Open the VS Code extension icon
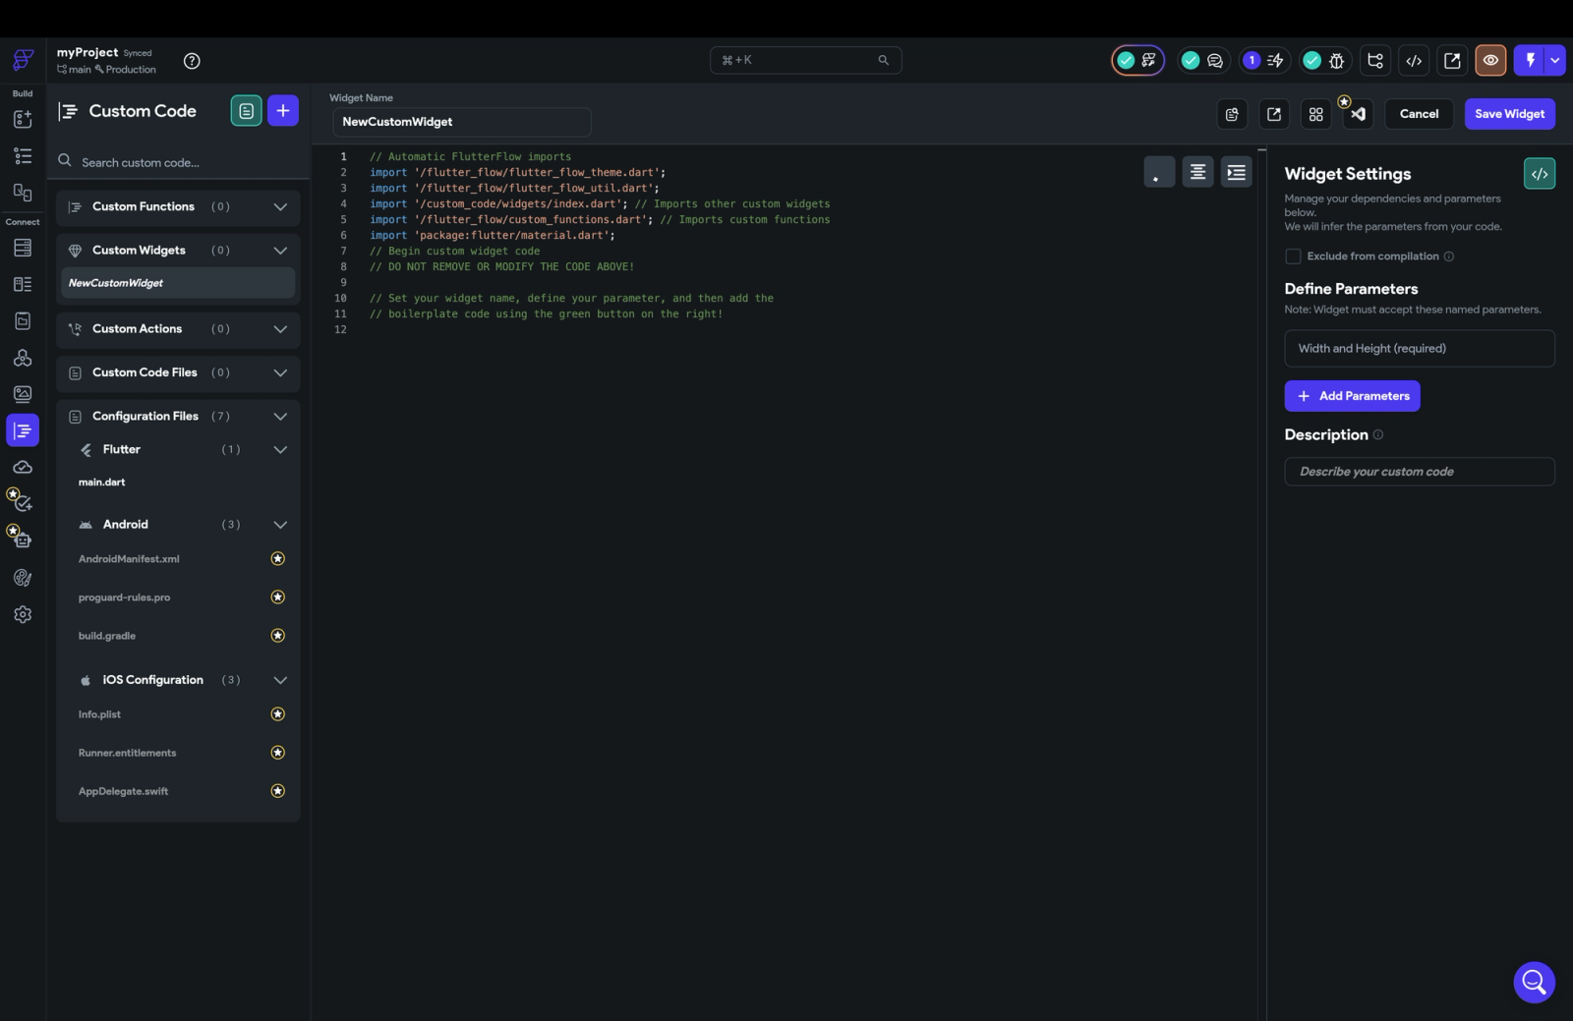 click(1358, 114)
